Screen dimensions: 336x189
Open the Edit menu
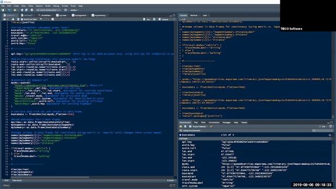[x=9, y=6]
